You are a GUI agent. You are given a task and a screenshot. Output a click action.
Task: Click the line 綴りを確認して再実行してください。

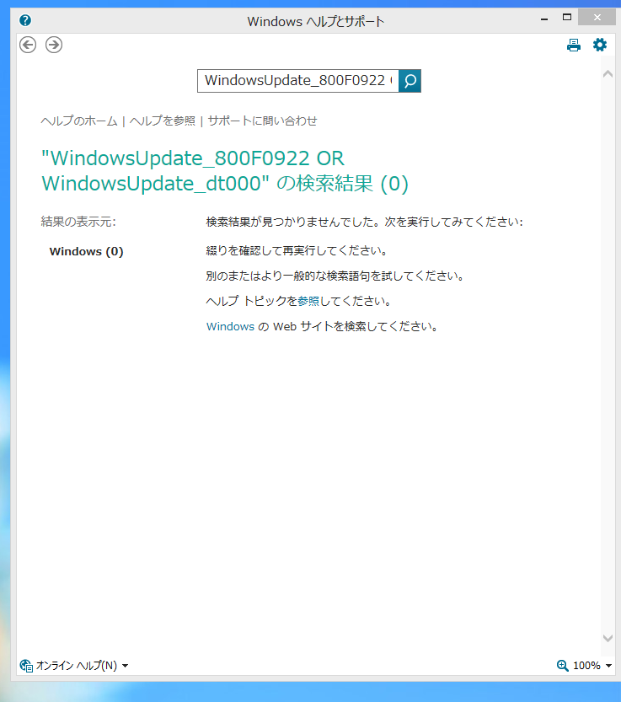[297, 250]
